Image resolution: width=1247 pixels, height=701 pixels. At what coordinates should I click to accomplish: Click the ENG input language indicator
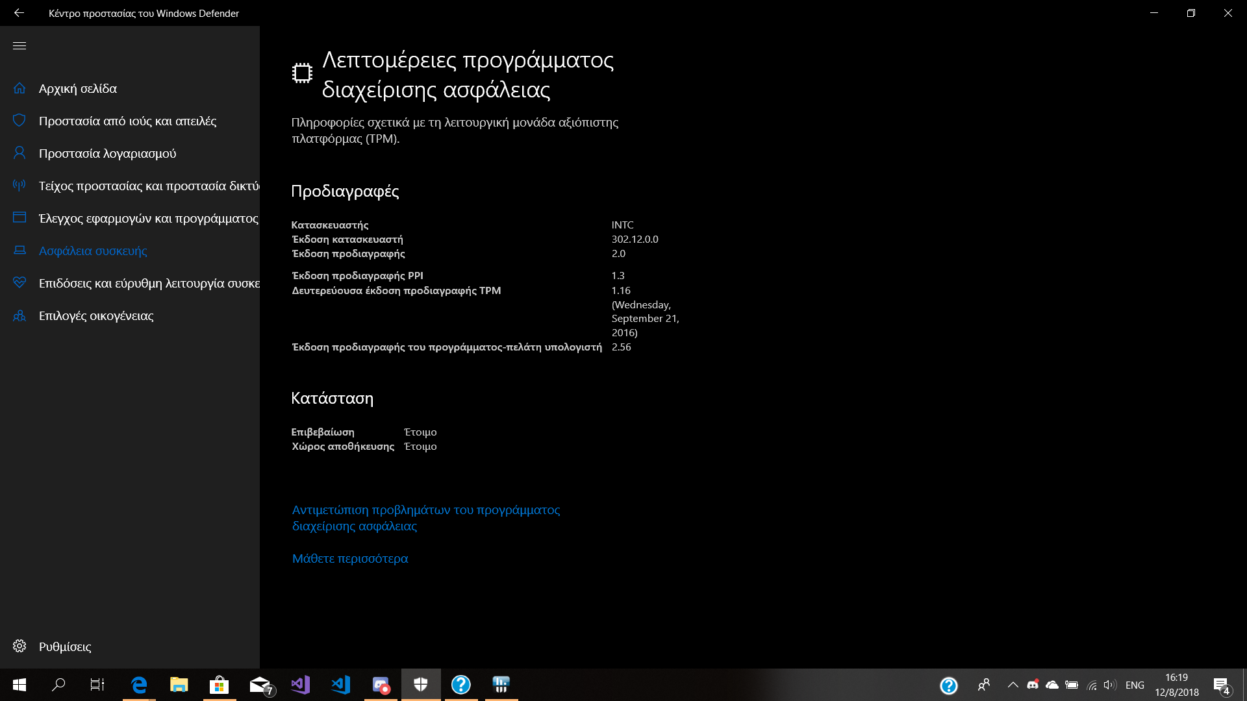(x=1135, y=685)
